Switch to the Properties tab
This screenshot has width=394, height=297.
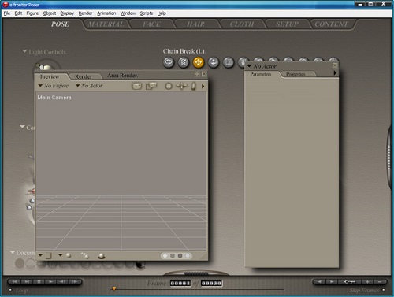pyautogui.click(x=295, y=74)
